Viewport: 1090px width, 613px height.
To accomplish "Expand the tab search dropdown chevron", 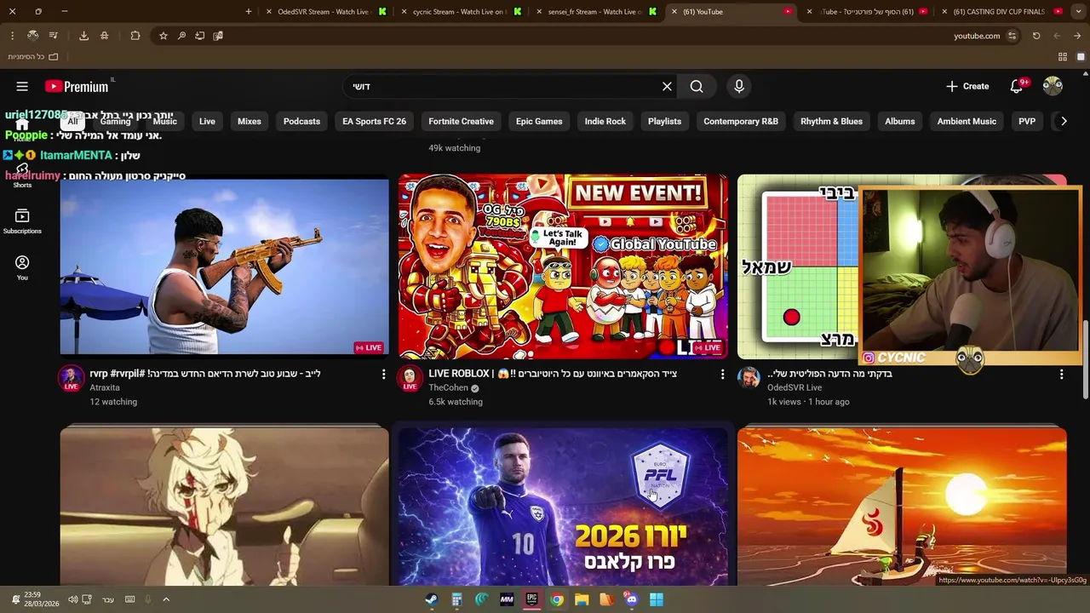I will click(x=1077, y=12).
